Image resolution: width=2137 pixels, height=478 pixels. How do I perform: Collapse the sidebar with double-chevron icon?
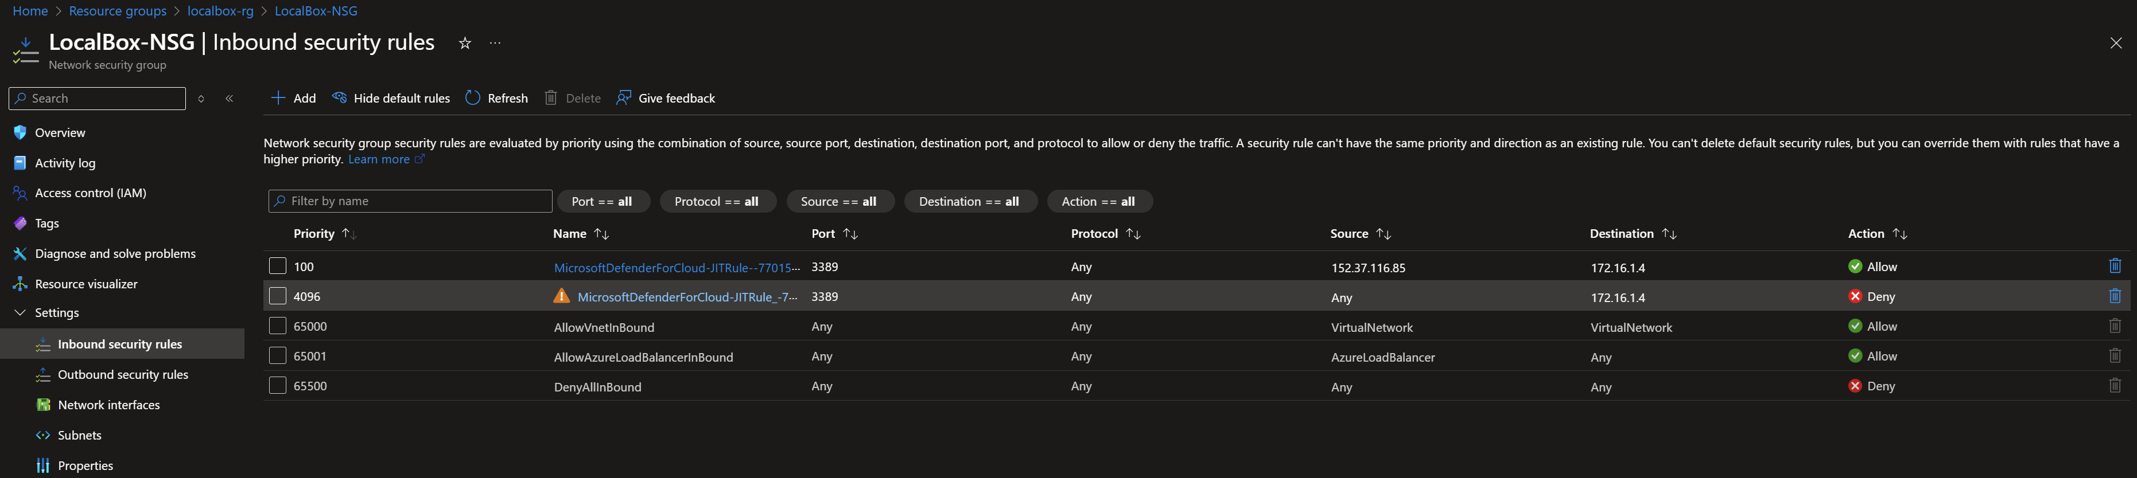[229, 99]
